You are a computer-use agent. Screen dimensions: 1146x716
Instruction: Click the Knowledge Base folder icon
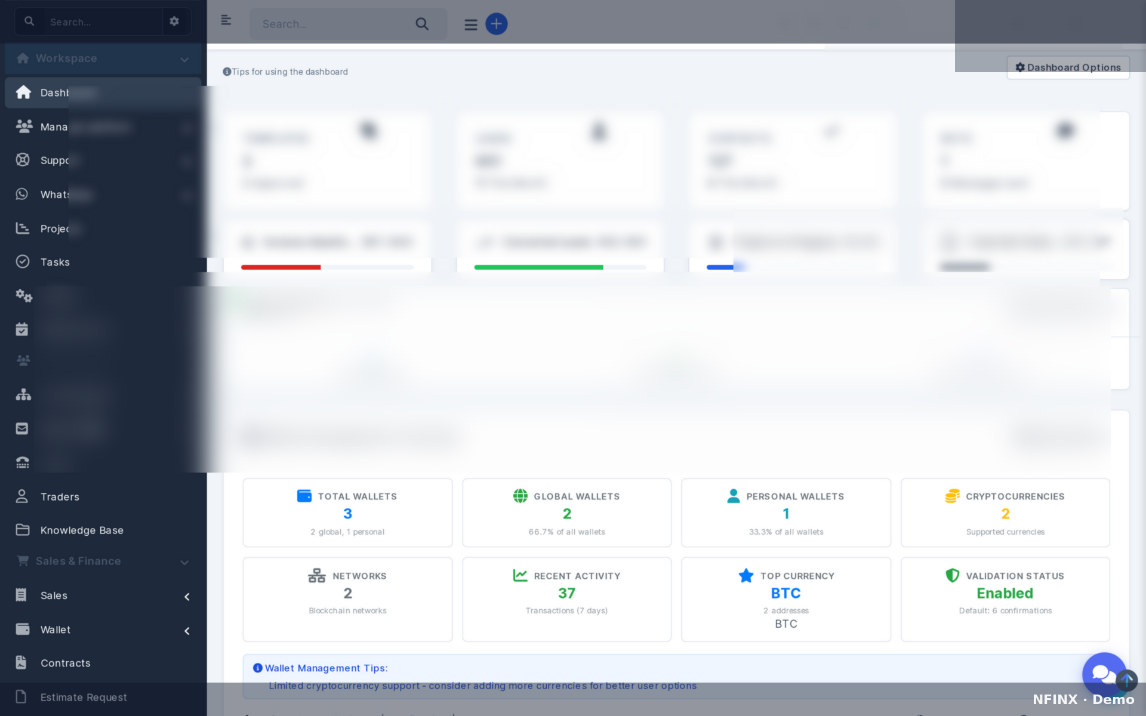pyautogui.click(x=23, y=530)
